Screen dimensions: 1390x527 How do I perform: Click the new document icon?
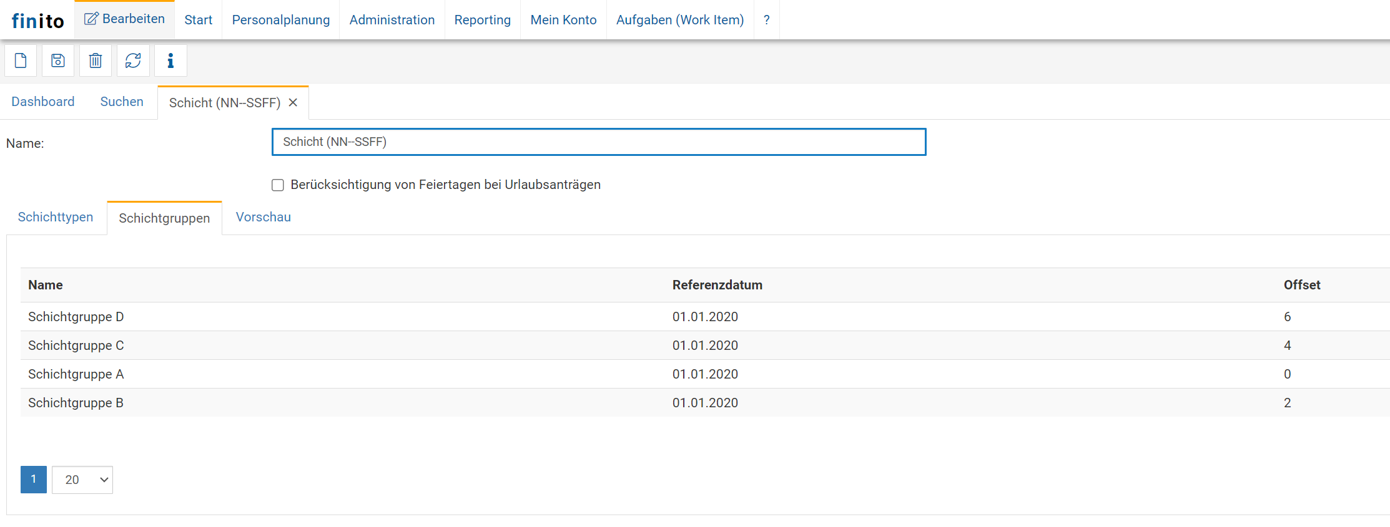pyautogui.click(x=21, y=60)
